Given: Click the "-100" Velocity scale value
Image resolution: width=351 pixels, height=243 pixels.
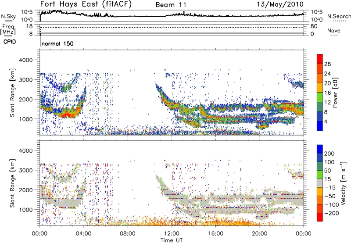Looking at the screenshot, I should click(x=331, y=205).
